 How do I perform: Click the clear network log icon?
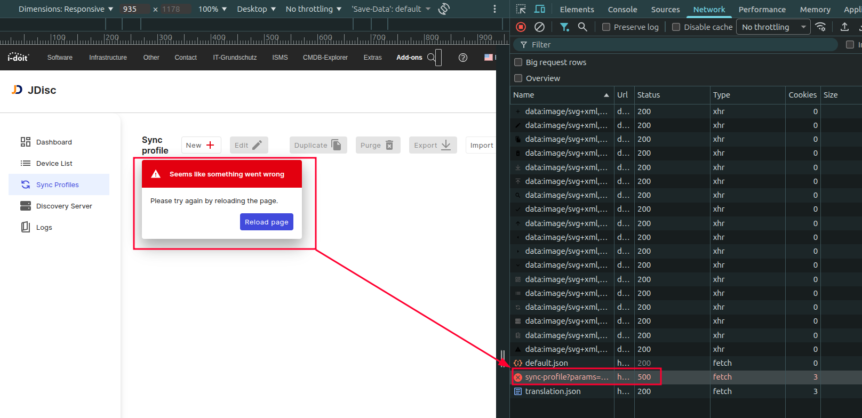[x=539, y=27]
